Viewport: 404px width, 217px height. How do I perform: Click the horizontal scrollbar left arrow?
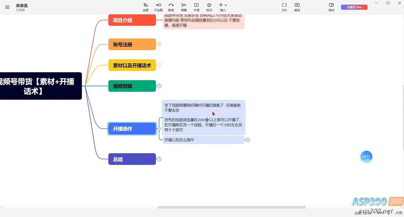point(2,207)
